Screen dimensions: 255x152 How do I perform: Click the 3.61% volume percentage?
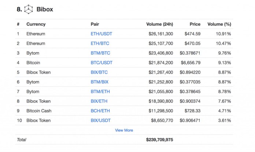225,120
